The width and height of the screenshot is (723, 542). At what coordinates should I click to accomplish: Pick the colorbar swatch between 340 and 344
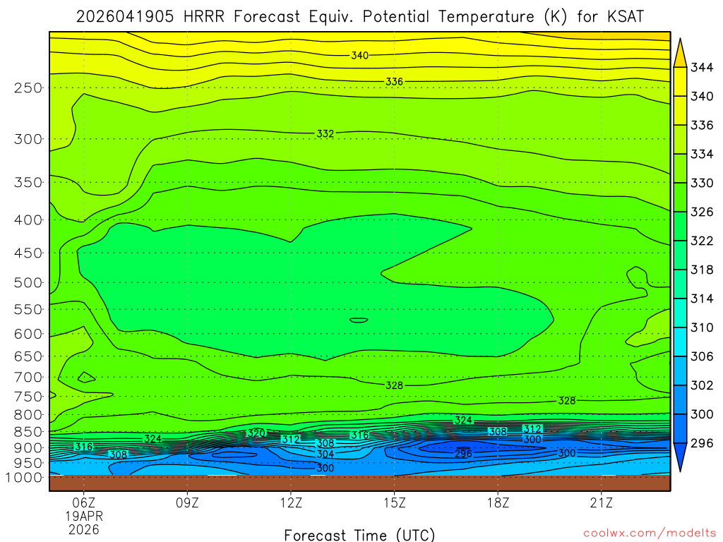(681, 82)
